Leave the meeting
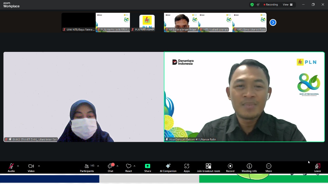Viewport: 328px width, 184px height. [317, 168]
